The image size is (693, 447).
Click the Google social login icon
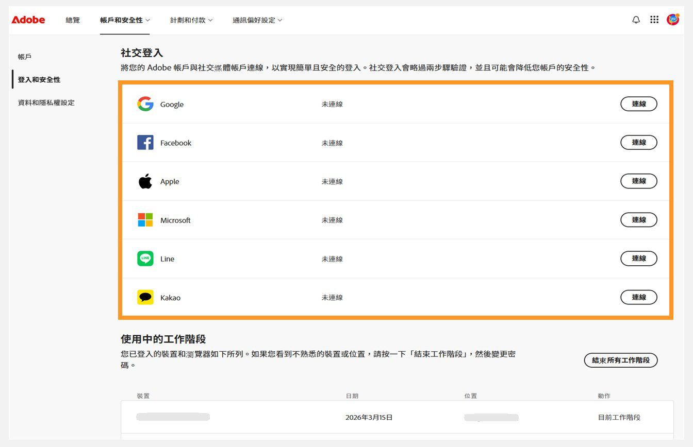pyautogui.click(x=145, y=104)
